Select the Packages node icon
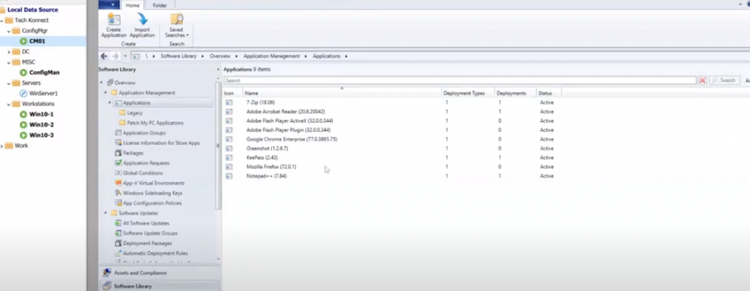This screenshot has width=750, height=291. click(x=119, y=153)
